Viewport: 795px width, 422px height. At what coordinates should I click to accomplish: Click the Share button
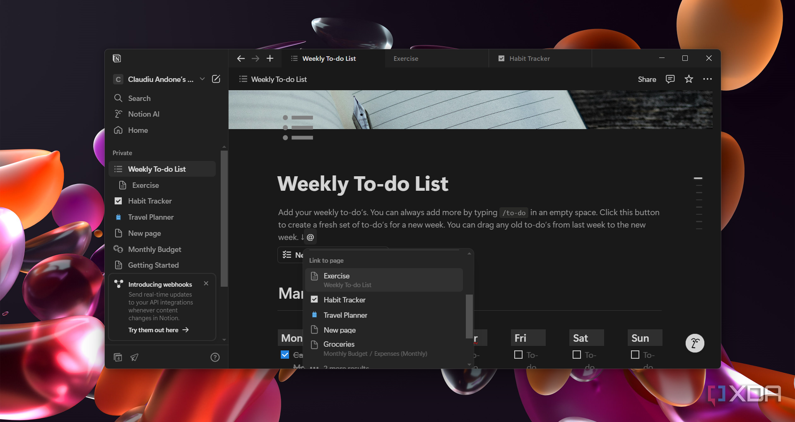(647, 79)
